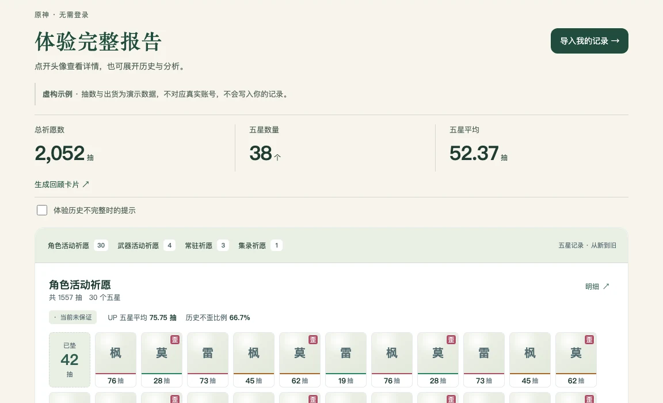Click the 30 个五星 count text
The height and width of the screenshot is (403, 663).
click(x=104, y=298)
